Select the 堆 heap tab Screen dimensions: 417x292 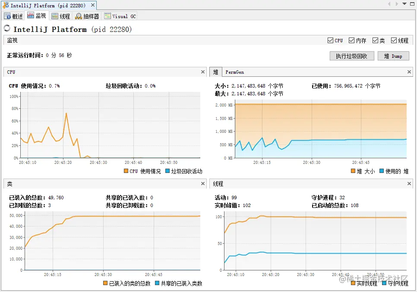(216, 72)
